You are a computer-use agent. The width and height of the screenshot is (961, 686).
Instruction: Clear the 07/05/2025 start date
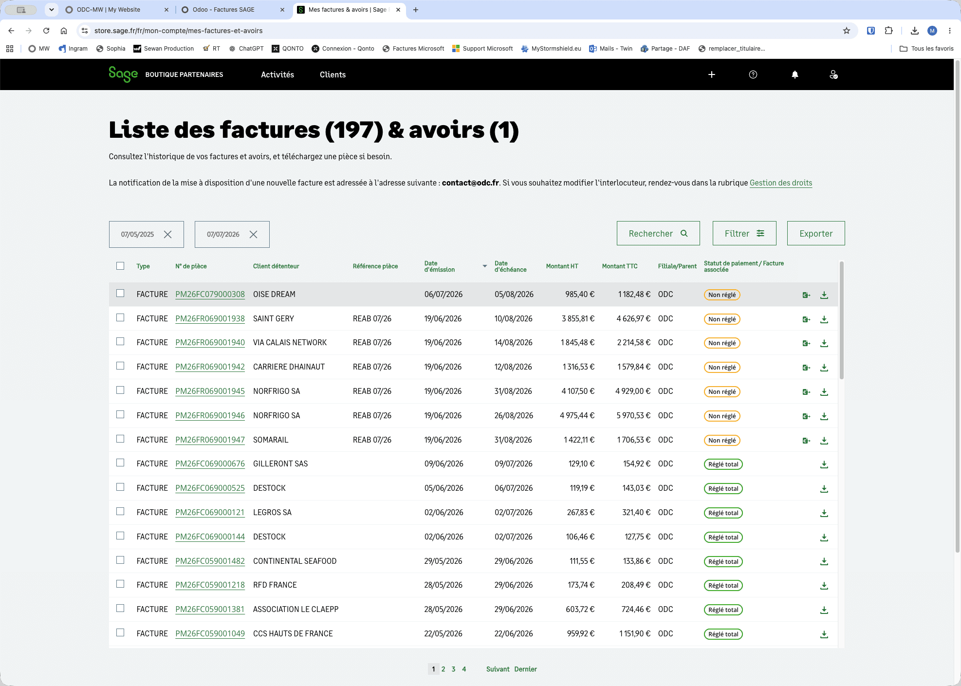[168, 234]
